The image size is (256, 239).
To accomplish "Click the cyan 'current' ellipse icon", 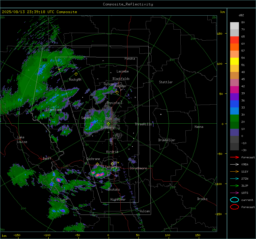I will click(x=234, y=200).
